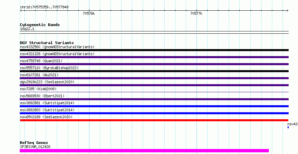This screenshot has height=154, width=298.
Task: Click the Cytogenetic Bands track title
Action: click(40, 25)
